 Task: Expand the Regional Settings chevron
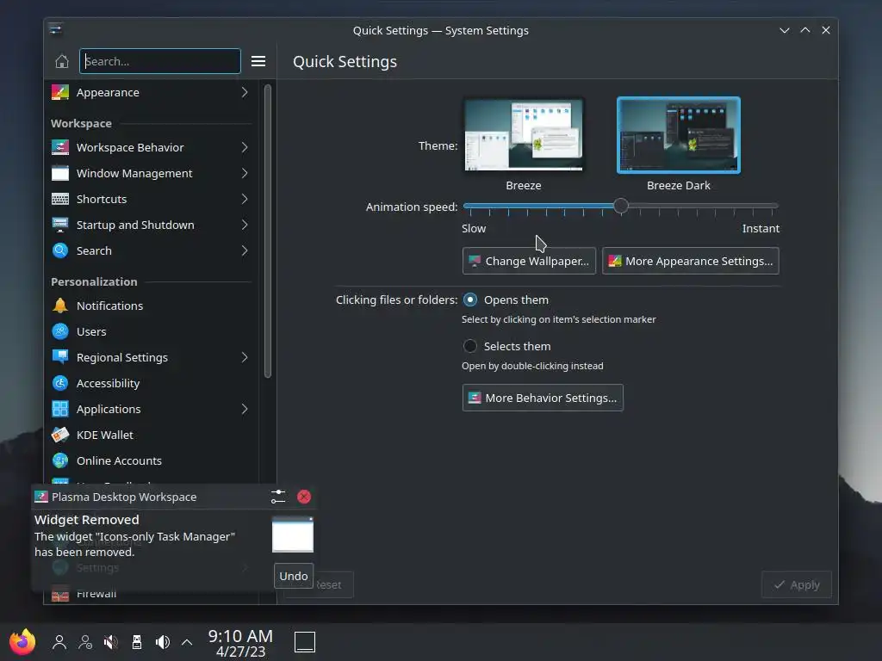[x=245, y=357]
